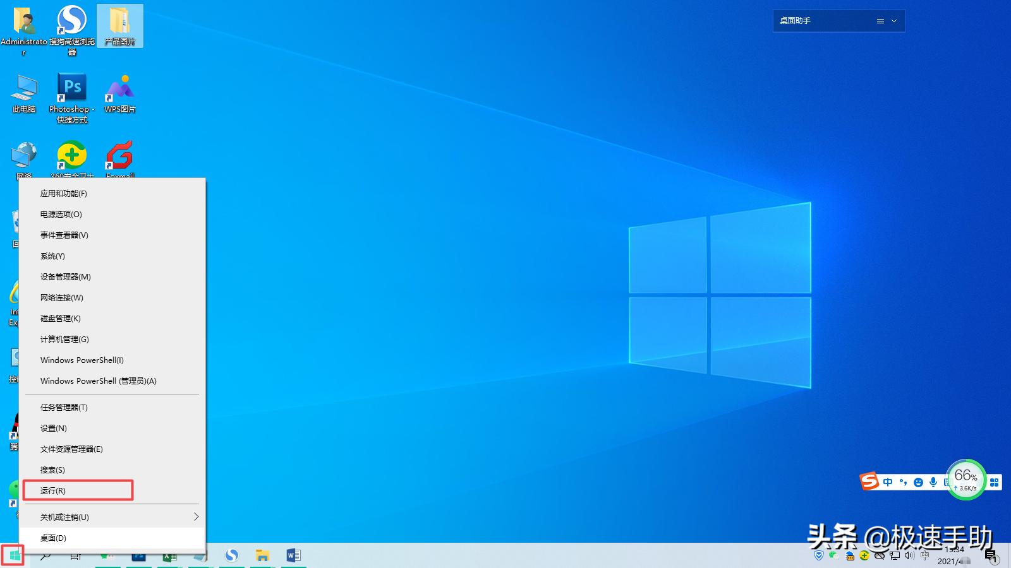
Task: Click the 66% network speed indicator
Action: click(966, 479)
